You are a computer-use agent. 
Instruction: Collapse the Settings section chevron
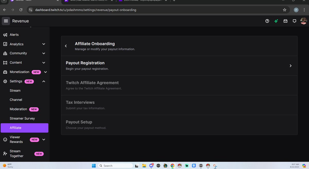[44, 81]
